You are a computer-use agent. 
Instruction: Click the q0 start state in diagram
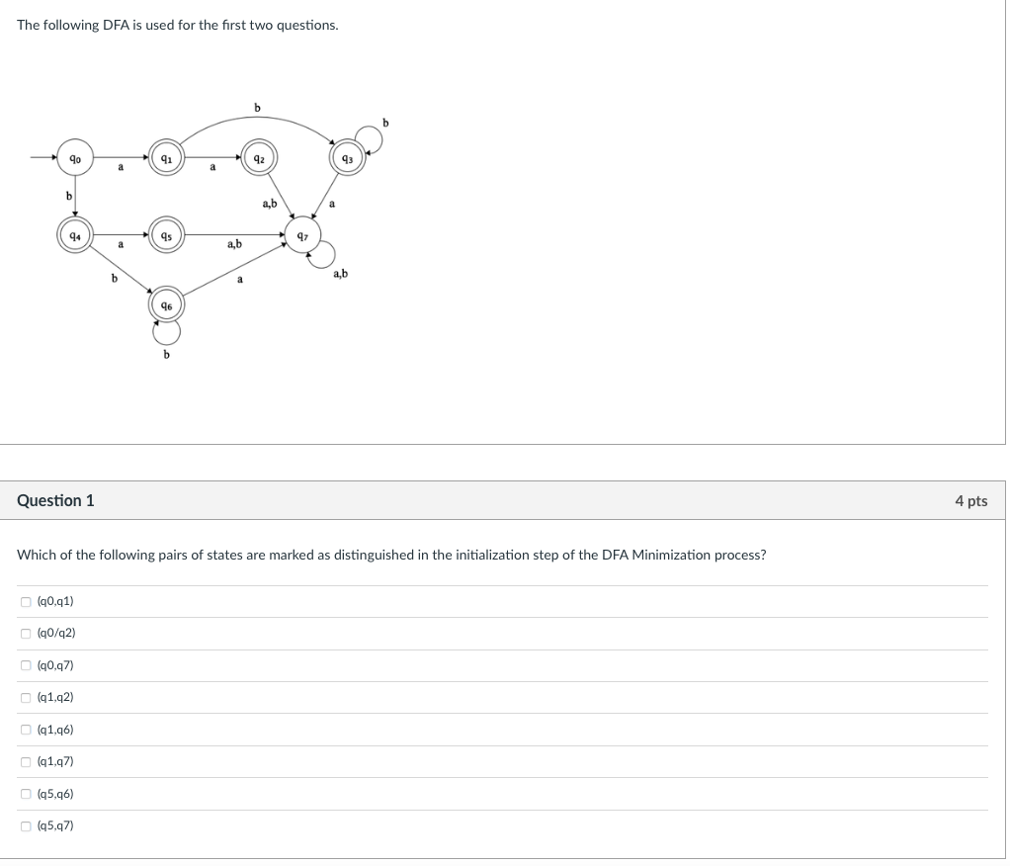(x=75, y=158)
